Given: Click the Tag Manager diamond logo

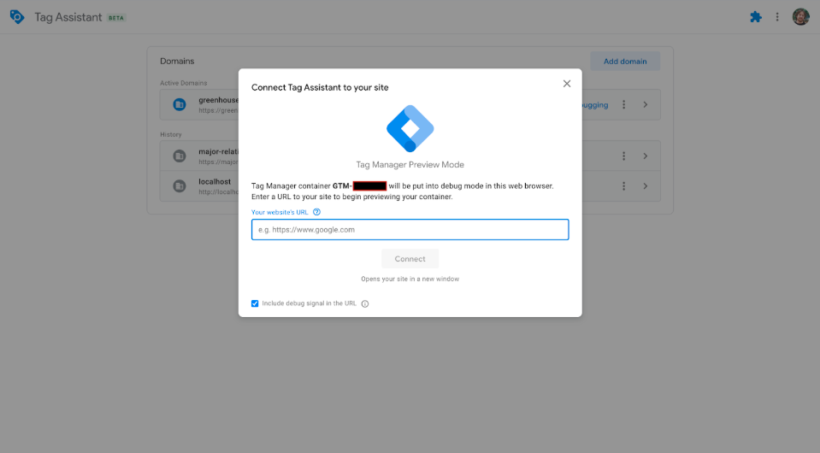Looking at the screenshot, I should point(410,129).
